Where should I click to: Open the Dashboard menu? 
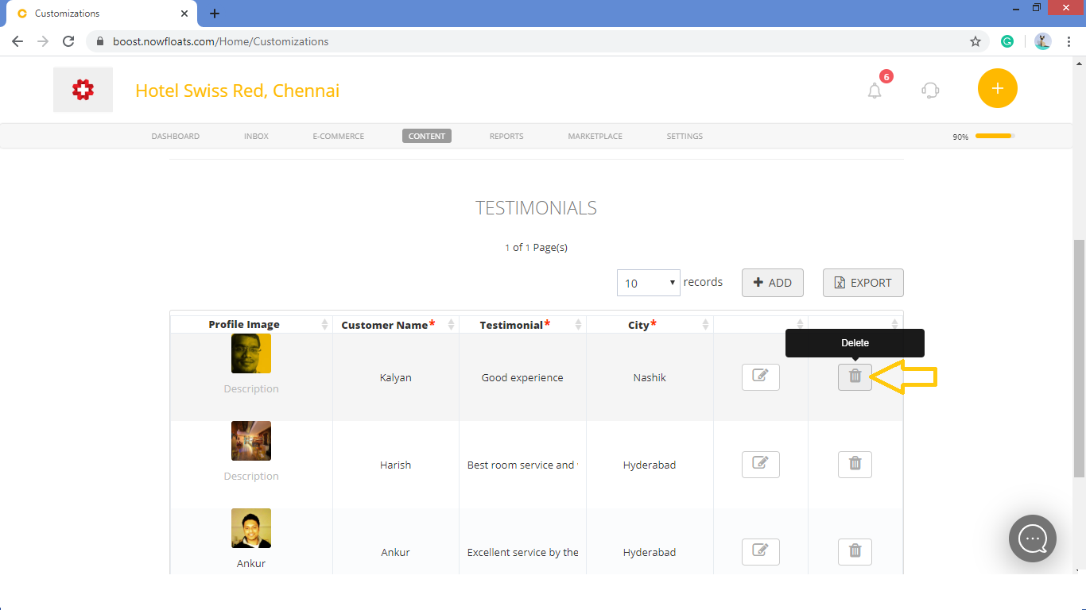(x=175, y=136)
